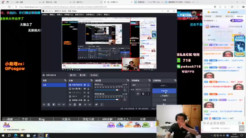Adjust the transition duration stepper arrows

[149, 90]
